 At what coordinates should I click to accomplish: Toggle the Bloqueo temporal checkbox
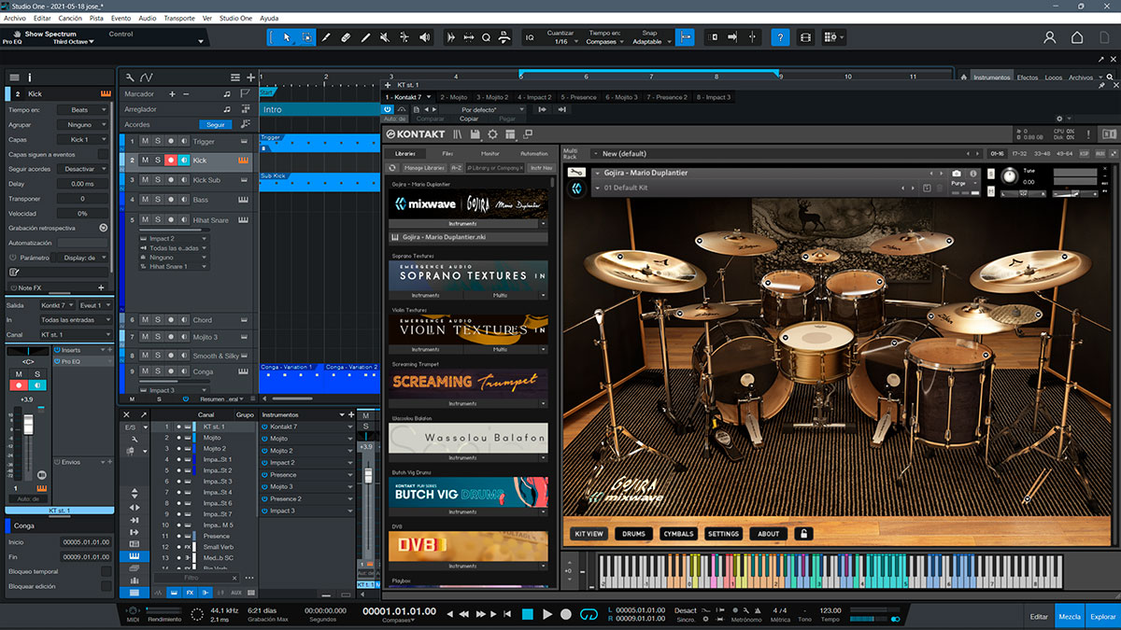click(106, 571)
